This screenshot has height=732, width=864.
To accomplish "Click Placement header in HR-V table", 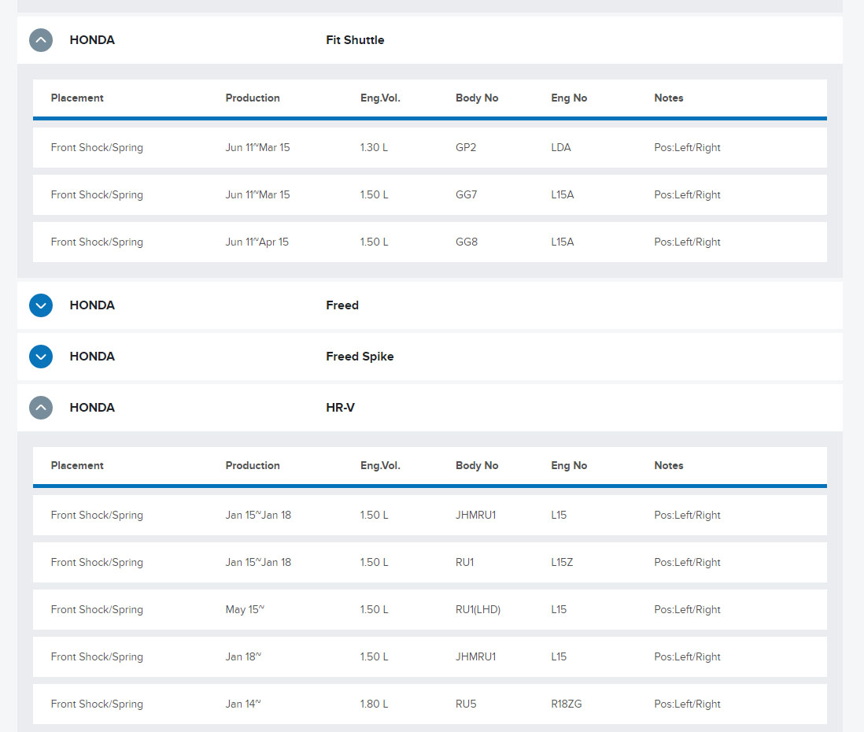I will pos(77,466).
